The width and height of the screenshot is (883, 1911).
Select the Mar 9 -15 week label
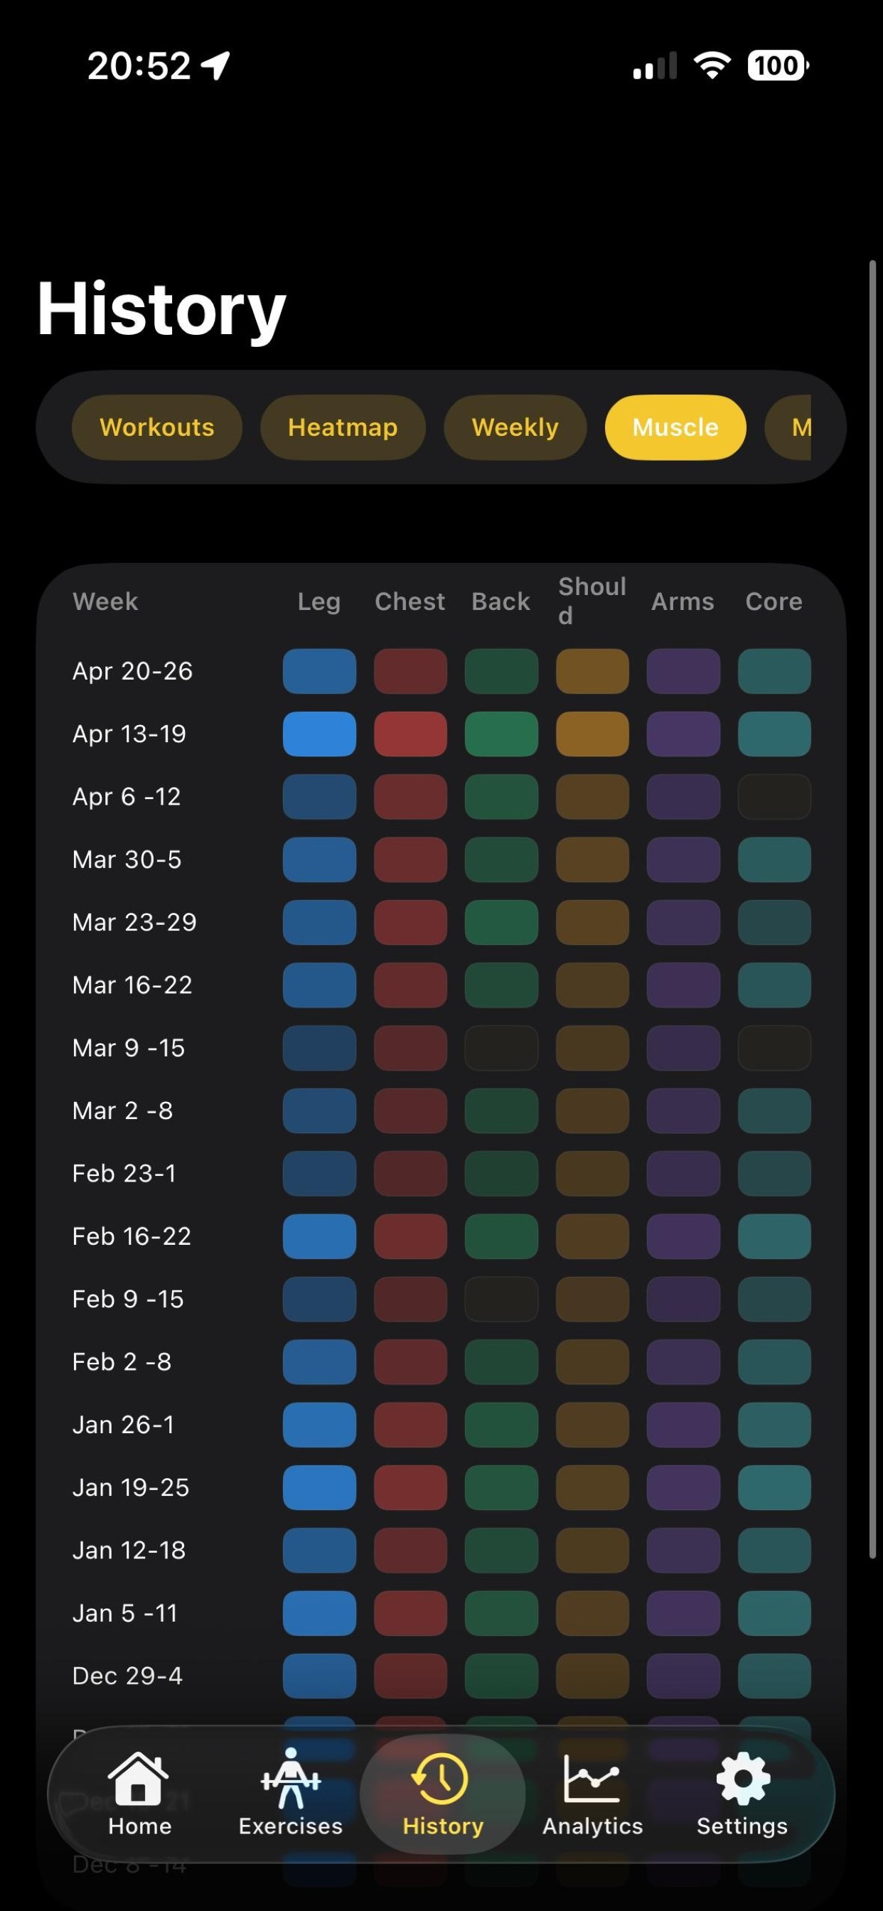tap(129, 1048)
